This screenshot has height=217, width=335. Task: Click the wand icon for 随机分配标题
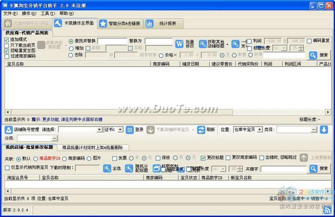(129, 168)
